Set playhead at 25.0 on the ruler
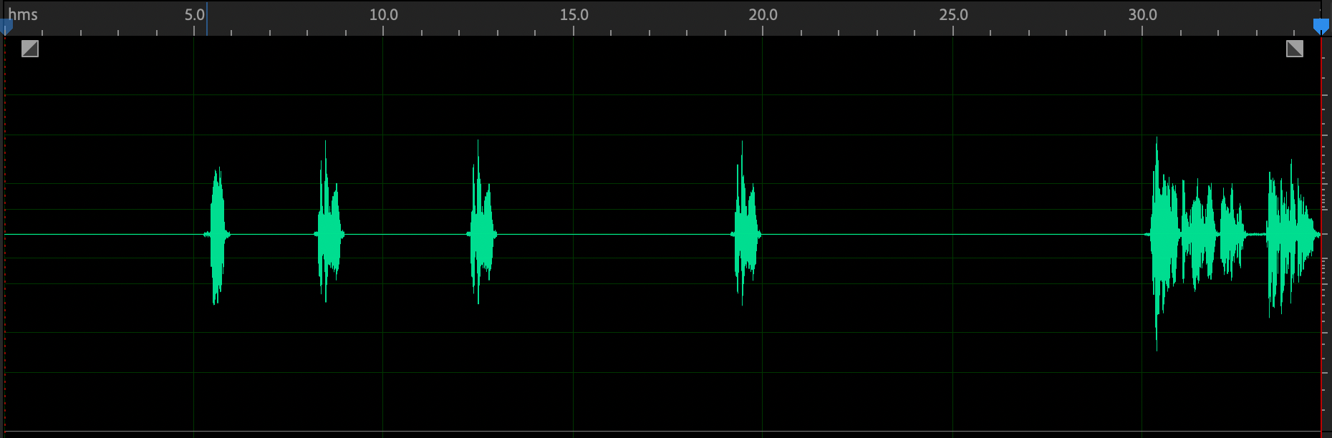Viewport: 1332px width, 438px height. point(953,16)
